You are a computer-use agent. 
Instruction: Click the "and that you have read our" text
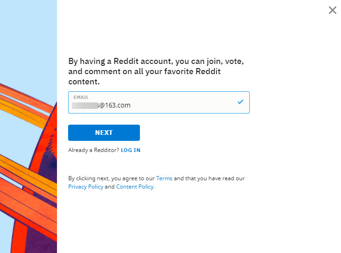point(209,178)
